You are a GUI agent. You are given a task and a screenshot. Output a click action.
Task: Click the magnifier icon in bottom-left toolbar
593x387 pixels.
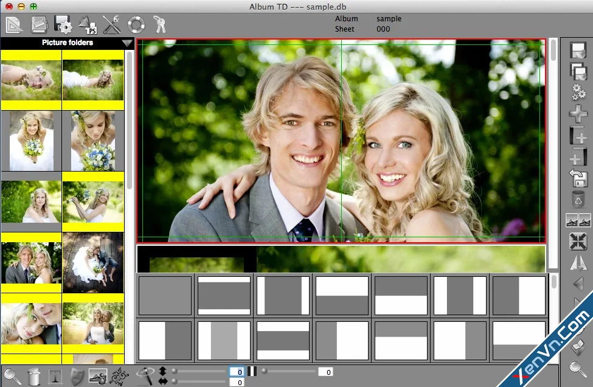click(12, 377)
